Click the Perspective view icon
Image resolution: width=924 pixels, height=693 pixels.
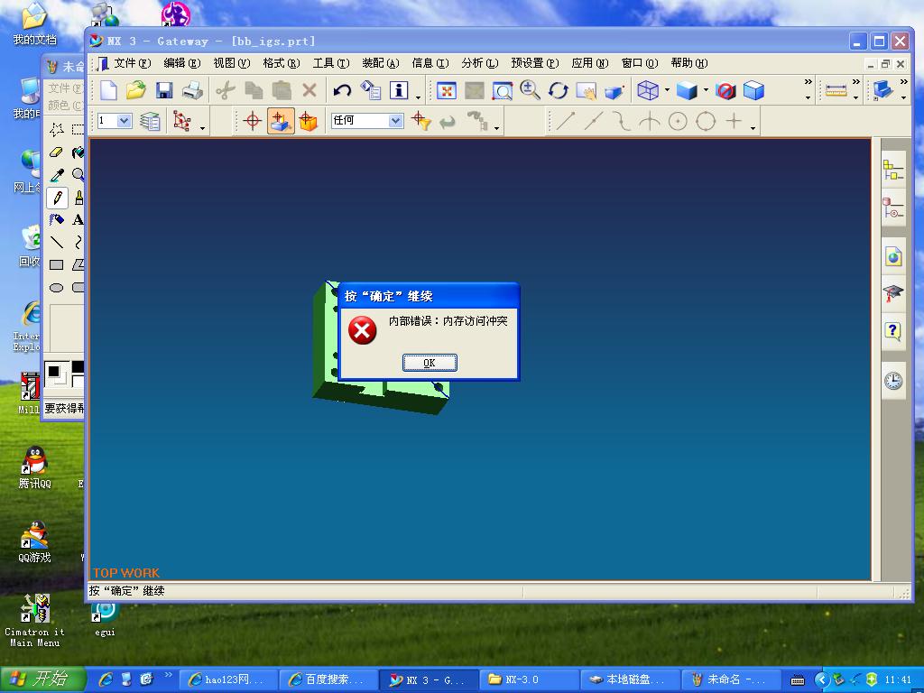point(614,90)
